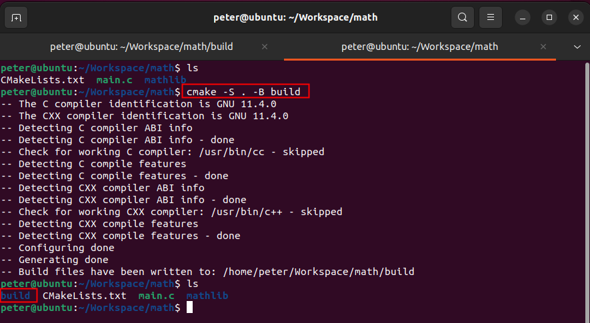Click the cursor block at the final prompt
The width and height of the screenshot is (590, 323).
point(190,308)
